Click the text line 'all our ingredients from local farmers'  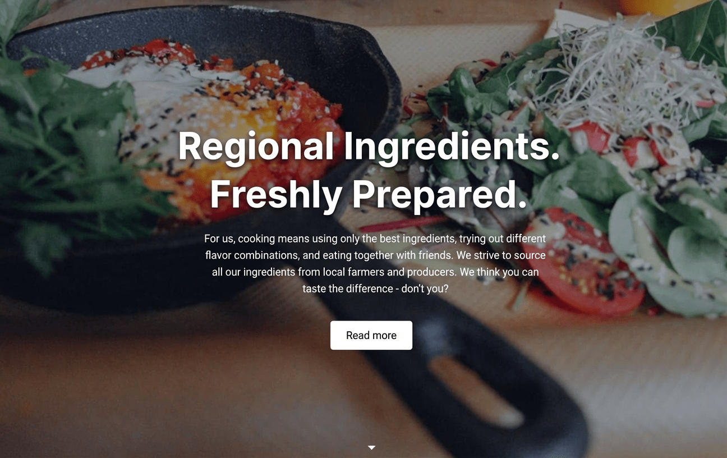(375, 272)
